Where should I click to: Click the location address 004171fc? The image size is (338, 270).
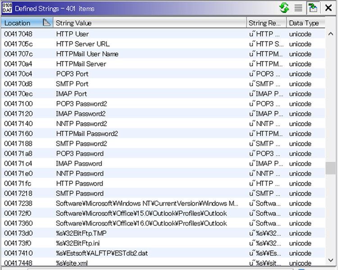point(18,183)
